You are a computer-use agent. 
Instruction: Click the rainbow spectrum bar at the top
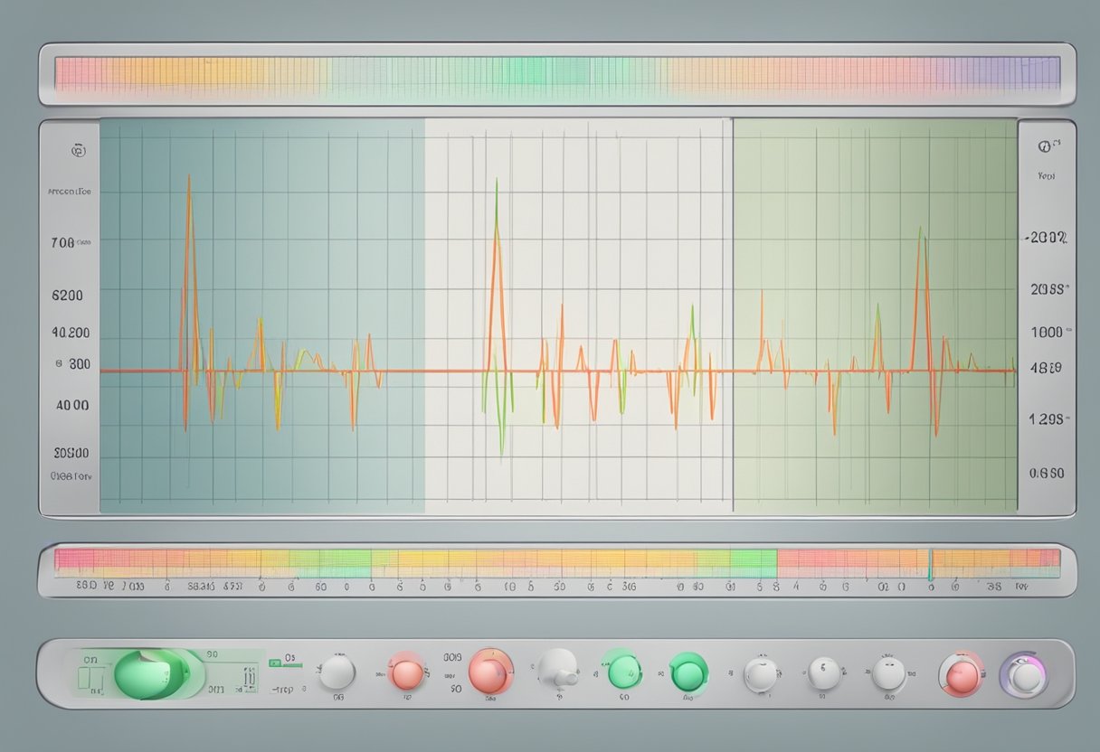557,74
